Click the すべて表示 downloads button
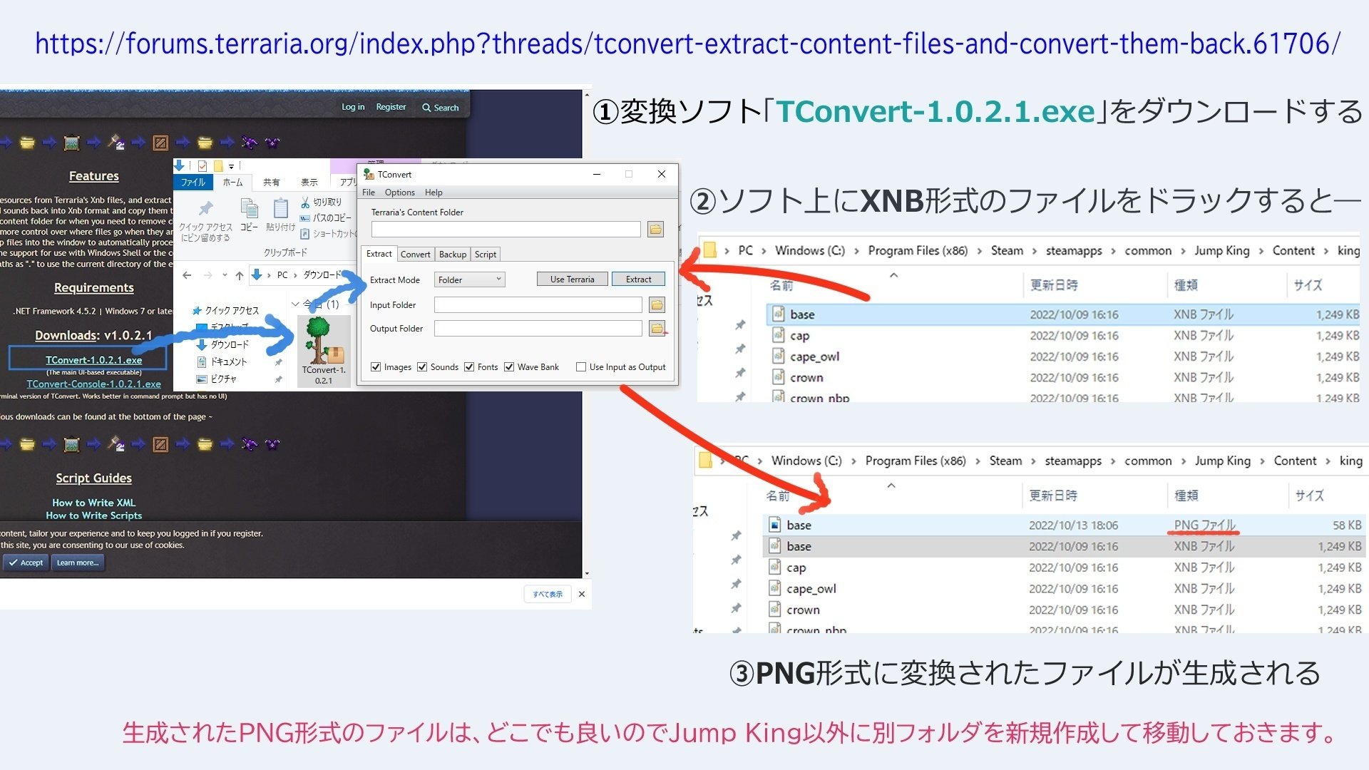The width and height of the screenshot is (1369, 770). coord(548,594)
